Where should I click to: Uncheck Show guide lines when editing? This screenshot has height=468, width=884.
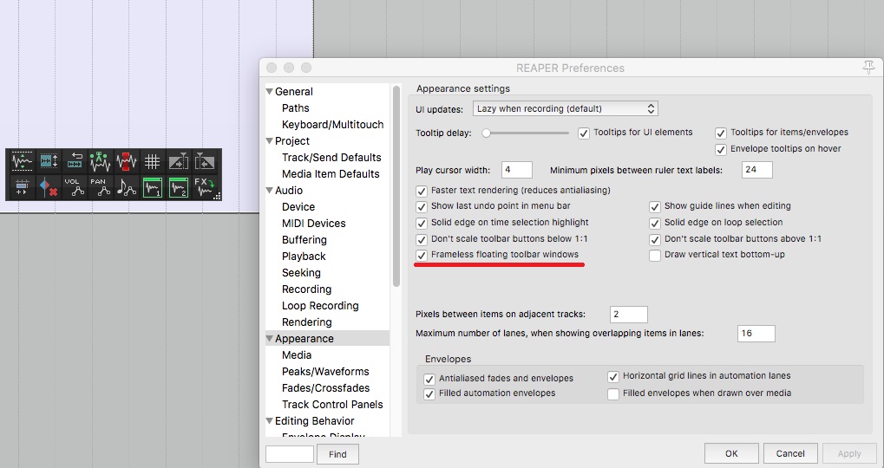tap(655, 206)
